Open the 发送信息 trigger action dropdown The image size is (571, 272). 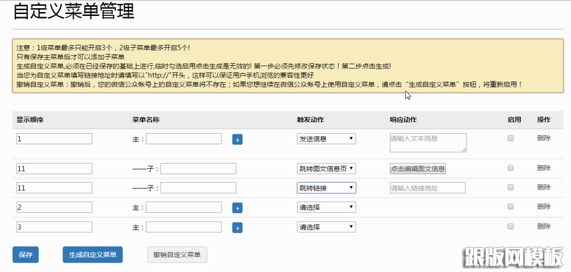coord(326,139)
